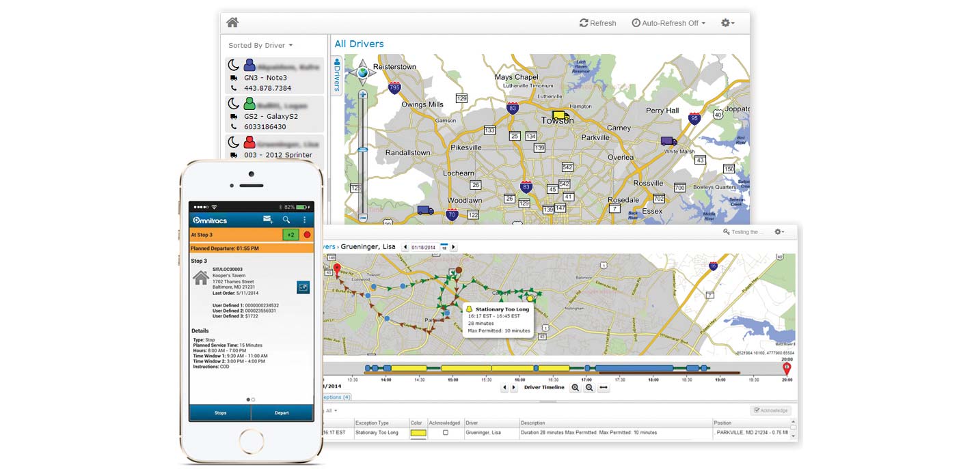Click the yellow truck icon near Towson

tap(560, 117)
